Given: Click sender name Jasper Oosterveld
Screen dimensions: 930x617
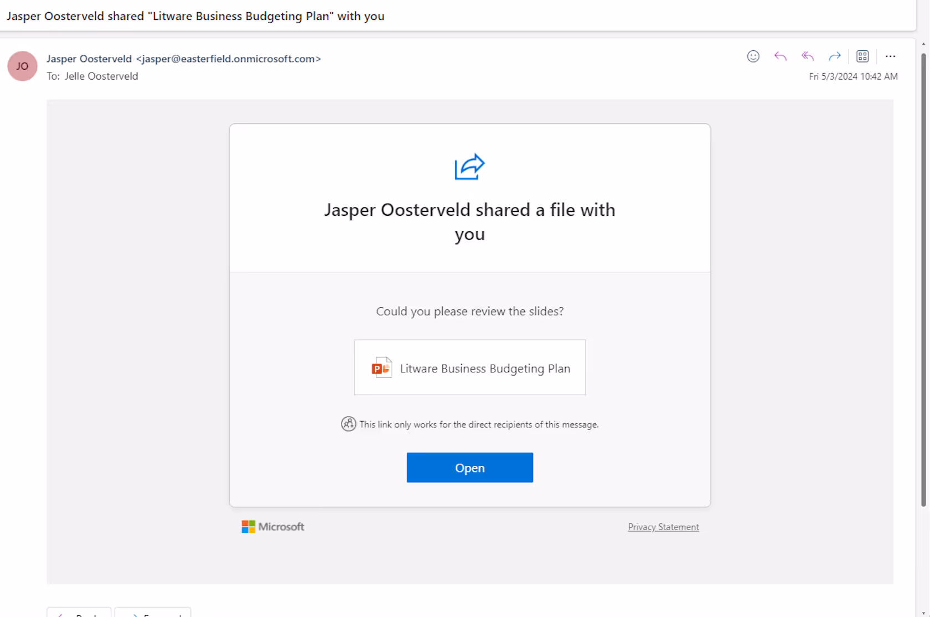Looking at the screenshot, I should tap(89, 59).
